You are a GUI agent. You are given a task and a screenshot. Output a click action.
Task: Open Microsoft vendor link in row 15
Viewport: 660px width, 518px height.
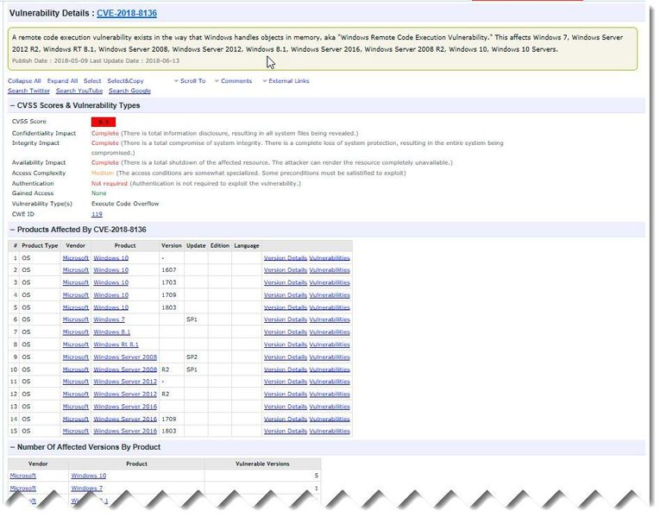[75, 432]
